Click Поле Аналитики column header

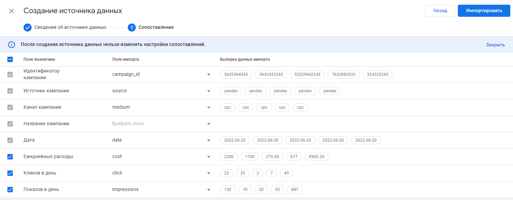click(x=39, y=59)
